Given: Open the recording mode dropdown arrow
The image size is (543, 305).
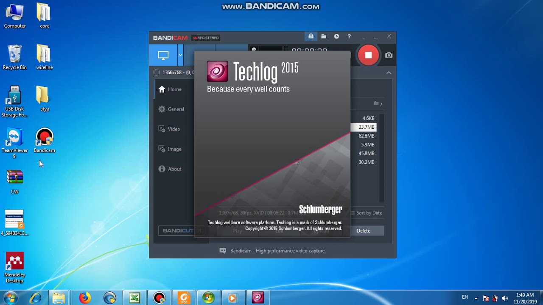Looking at the screenshot, I should coord(180,55).
